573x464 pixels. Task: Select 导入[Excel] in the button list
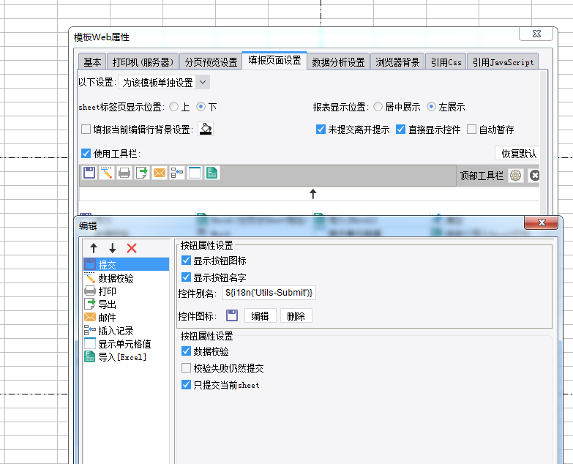point(126,357)
